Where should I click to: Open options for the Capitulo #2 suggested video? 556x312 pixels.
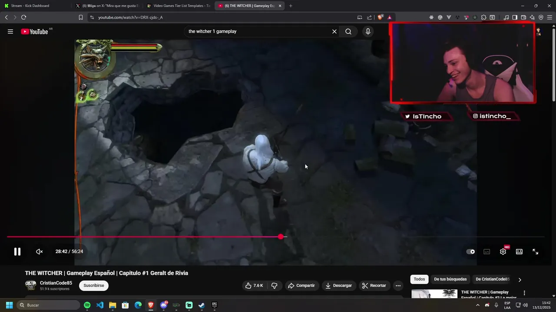[x=524, y=293]
